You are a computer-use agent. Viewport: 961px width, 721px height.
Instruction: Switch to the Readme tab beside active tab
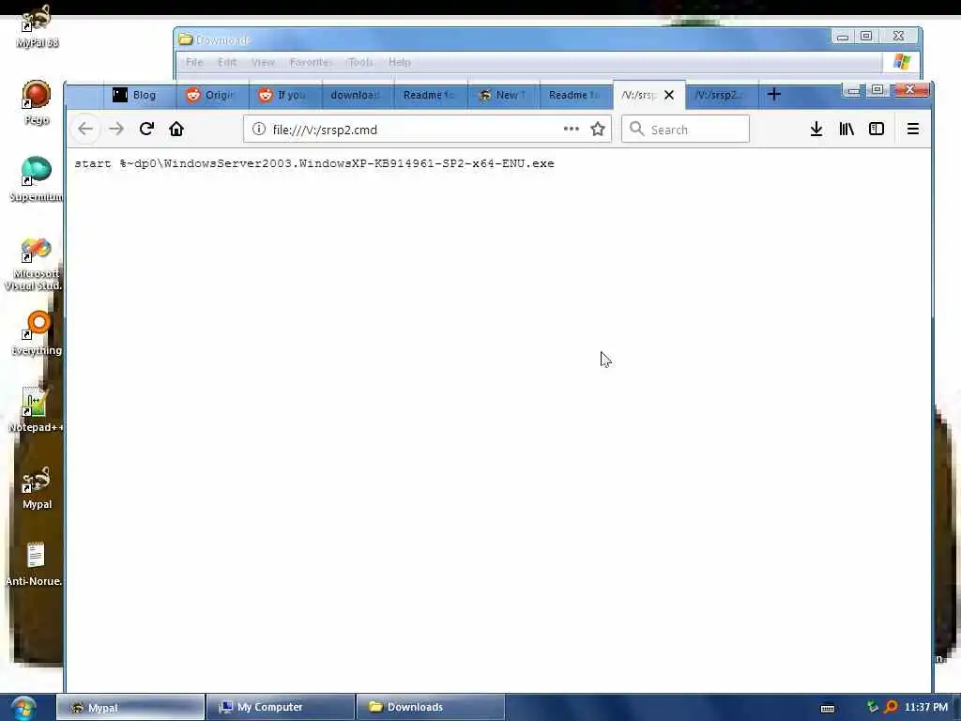pyautogui.click(x=575, y=95)
